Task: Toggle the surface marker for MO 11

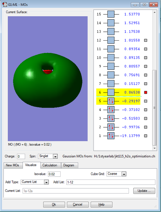Action: click(145, 49)
